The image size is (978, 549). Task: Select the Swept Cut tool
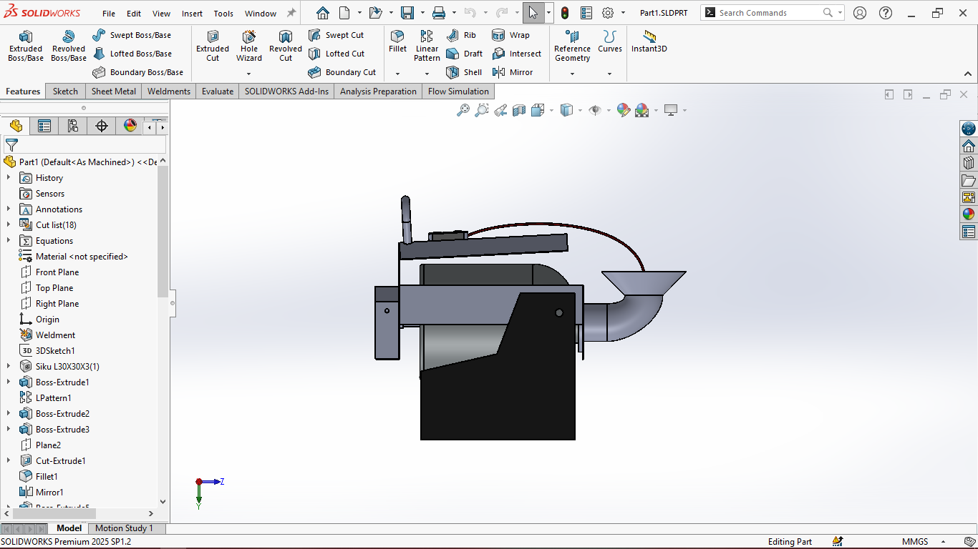336,35
